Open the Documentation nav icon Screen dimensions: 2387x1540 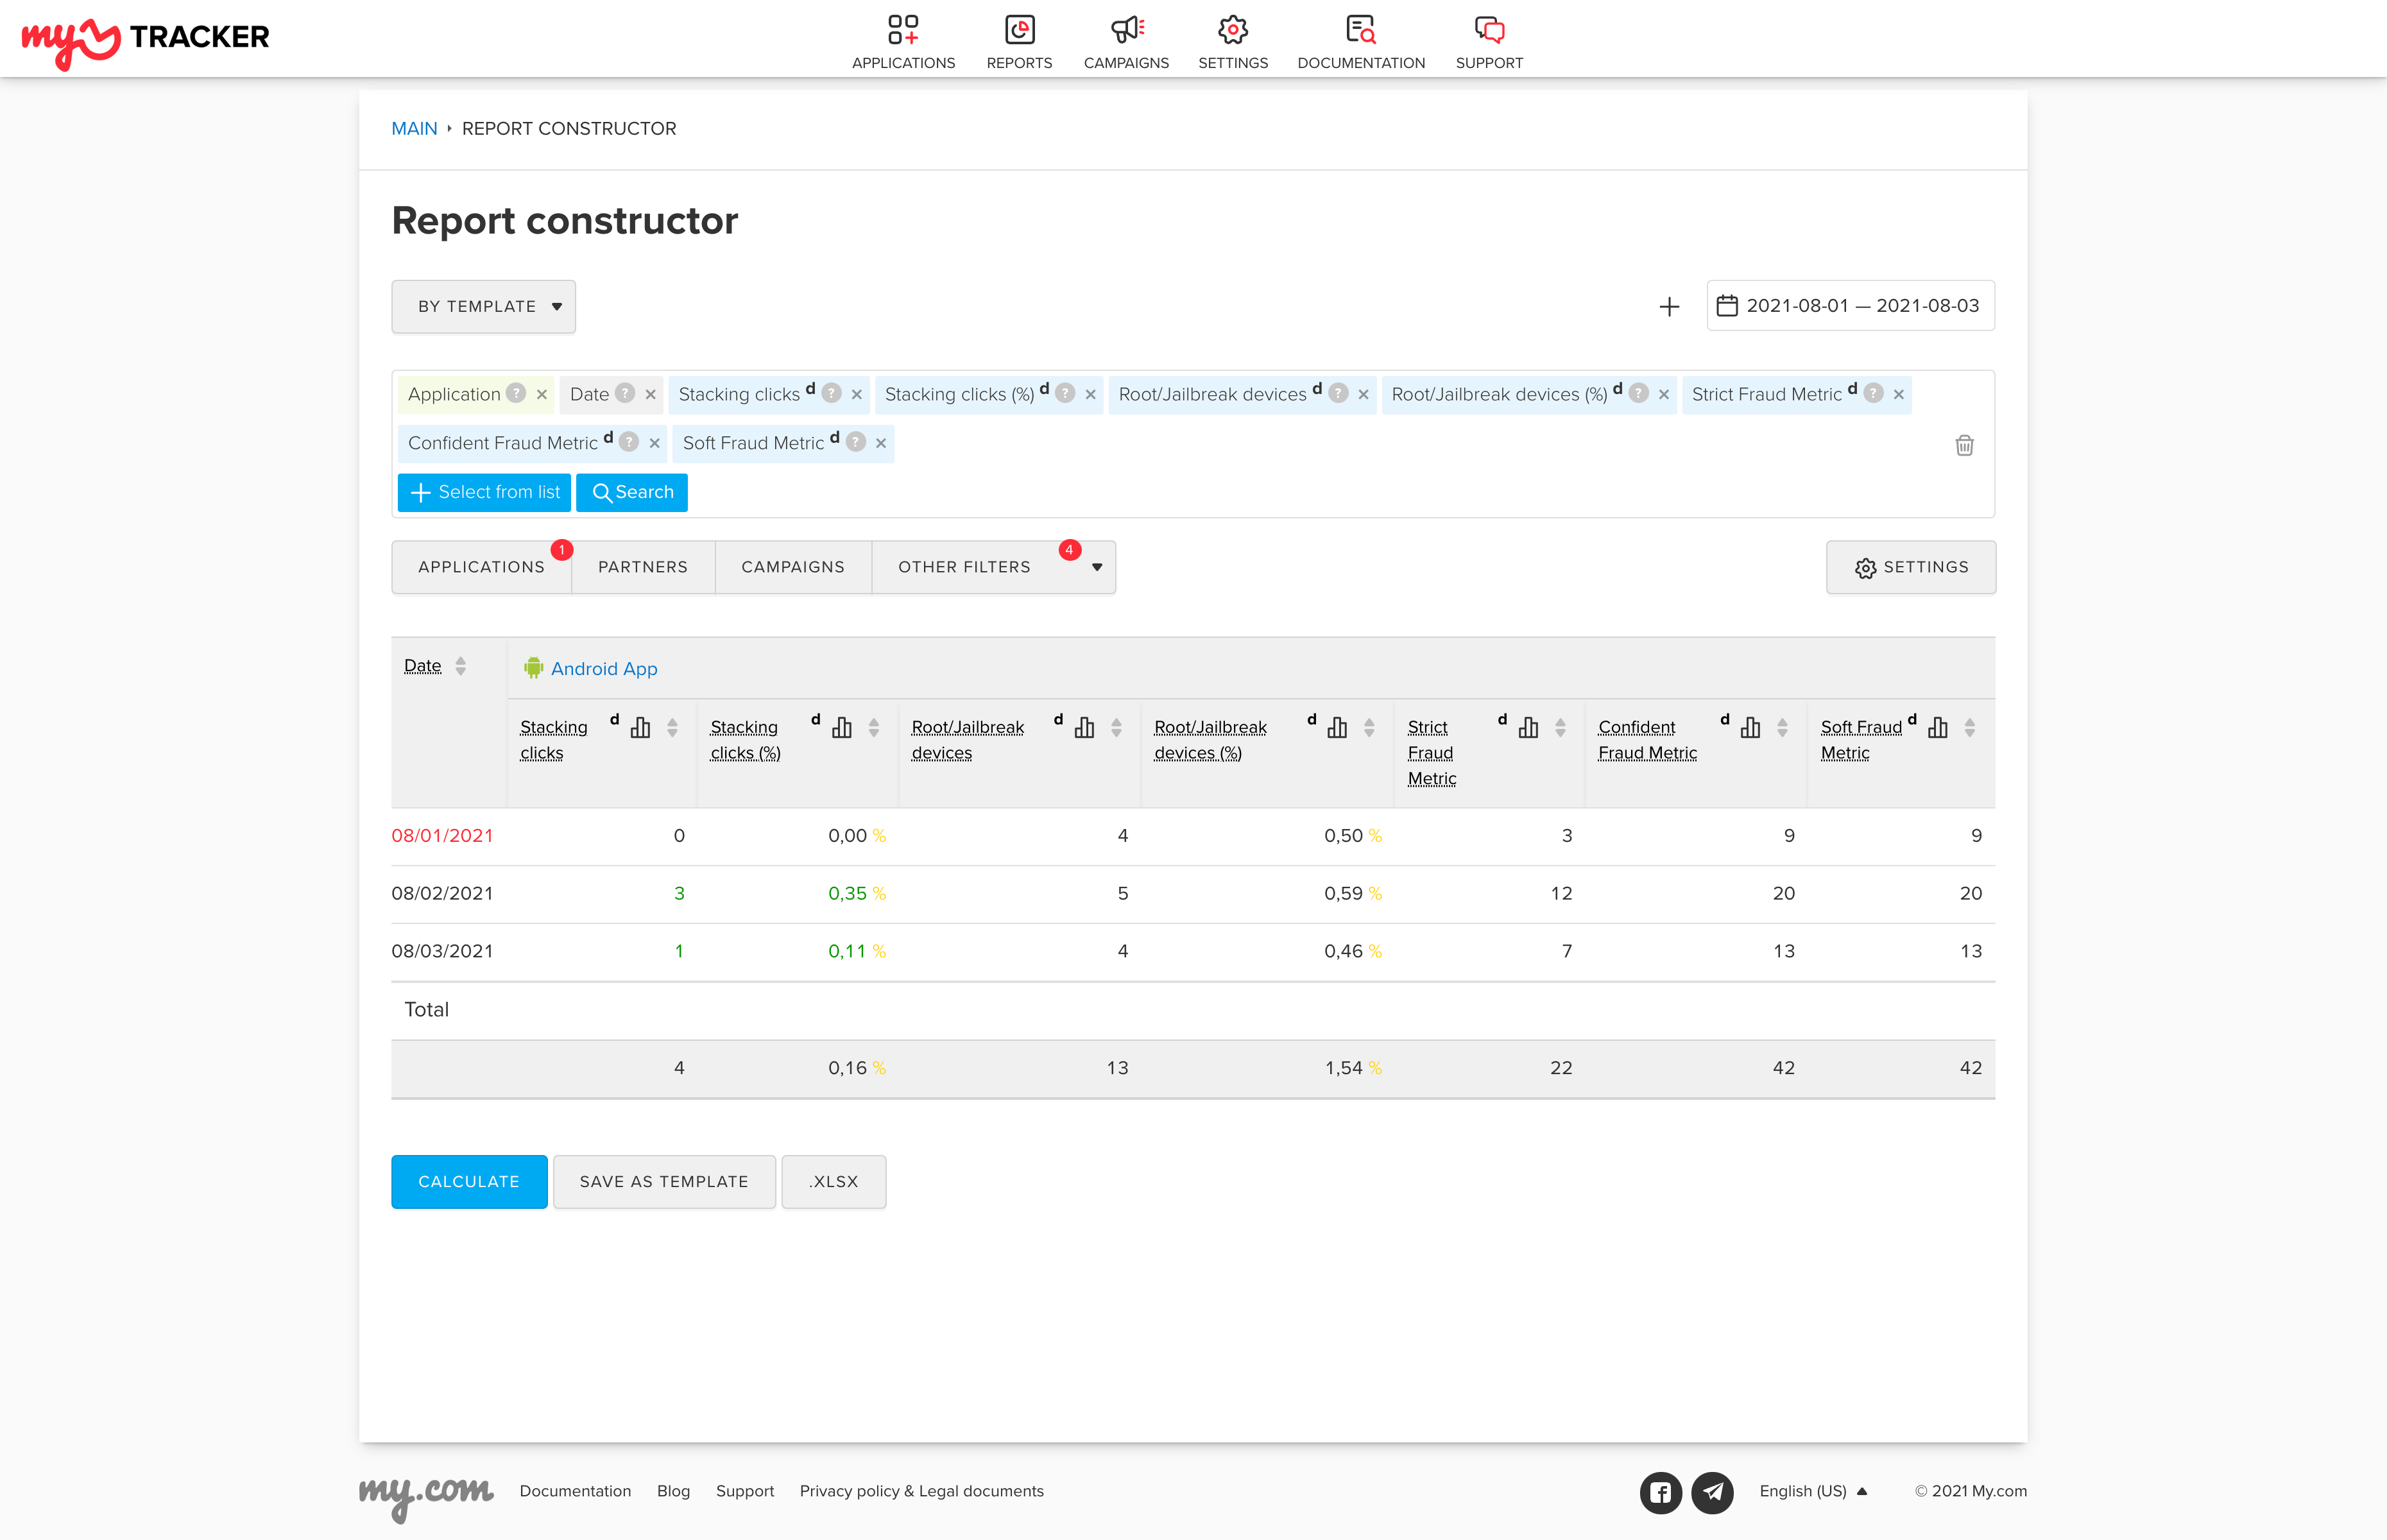[x=1361, y=30]
